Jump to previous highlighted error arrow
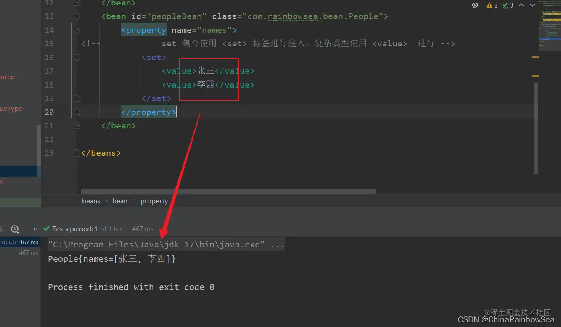This screenshot has height=327, width=561. coord(521,5)
